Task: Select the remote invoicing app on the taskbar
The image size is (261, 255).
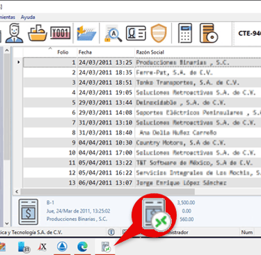Action: tap(106, 247)
